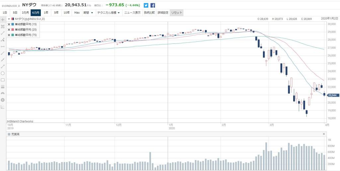Share the chart on Twitter
Screen dimensions: 340x171
(146, 5)
